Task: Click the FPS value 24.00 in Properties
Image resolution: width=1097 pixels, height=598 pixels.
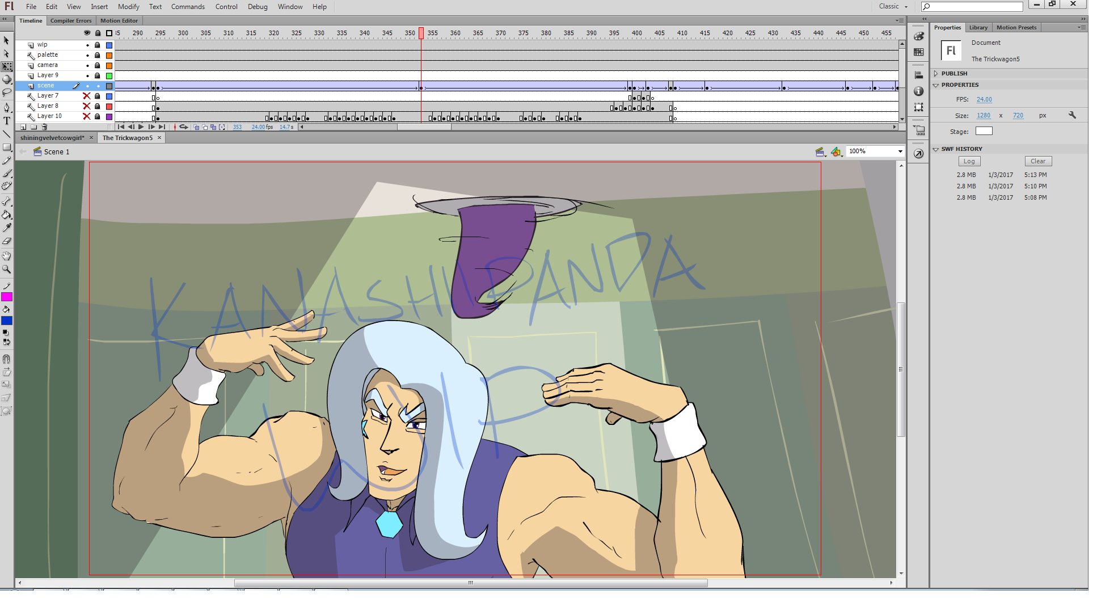Action: 984,99
